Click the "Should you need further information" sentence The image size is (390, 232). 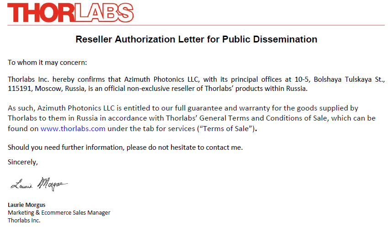coord(125,148)
